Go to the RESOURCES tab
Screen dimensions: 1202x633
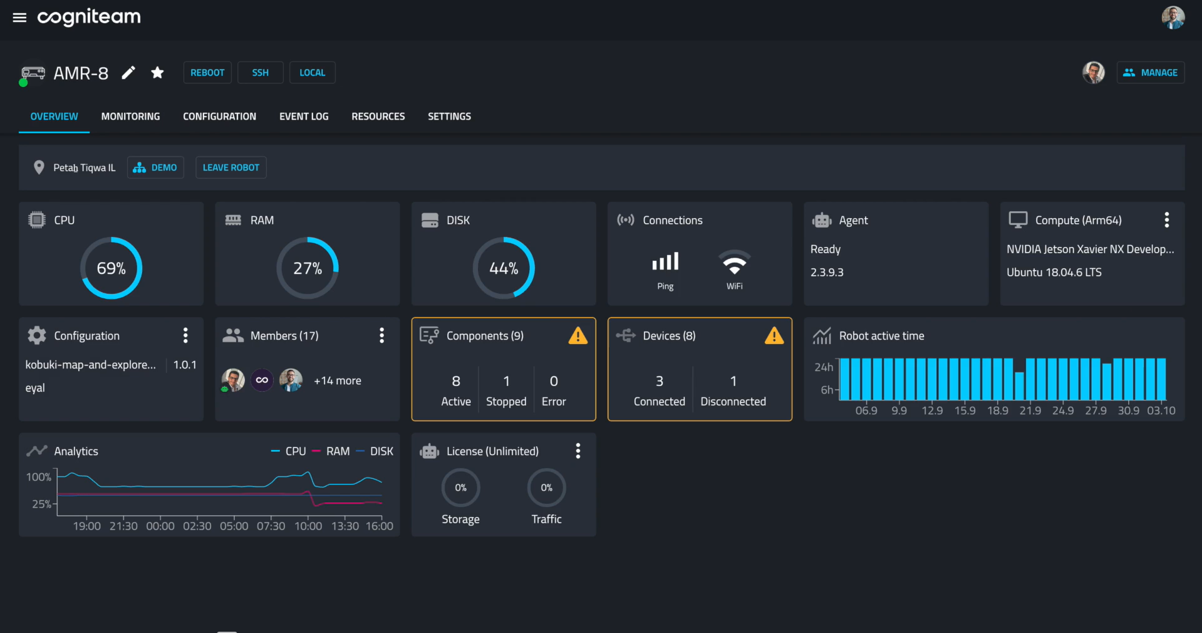(x=378, y=117)
